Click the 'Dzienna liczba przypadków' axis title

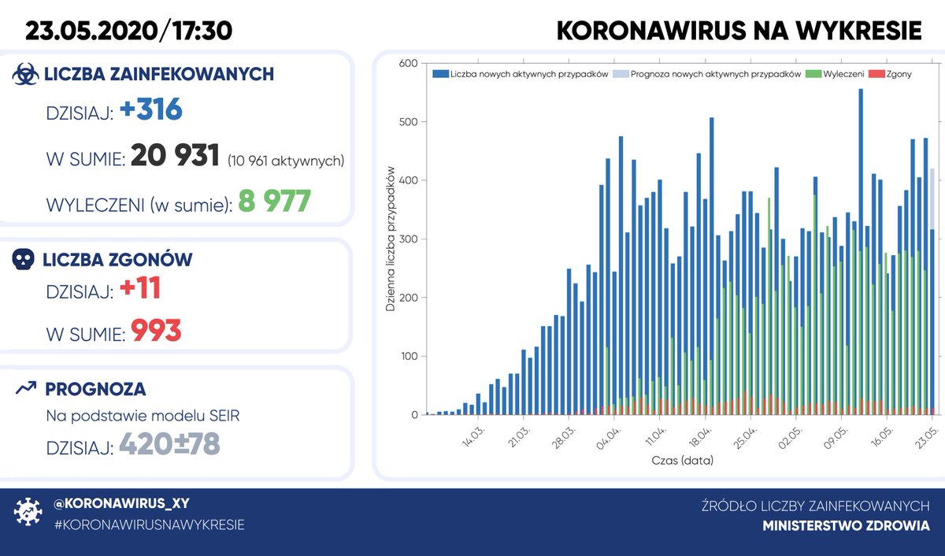(x=391, y=239)
